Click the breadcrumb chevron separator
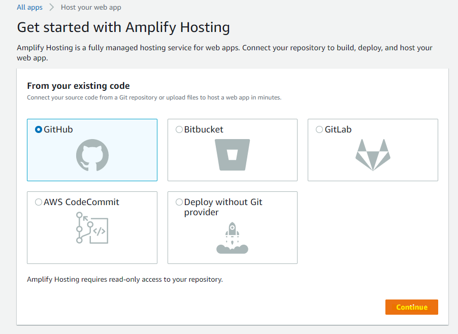This screenshot has width=458, height=334. 51,8
